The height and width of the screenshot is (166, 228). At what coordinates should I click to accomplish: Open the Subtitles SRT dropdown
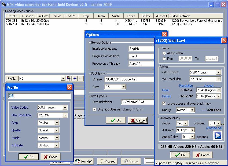(218, 123)
